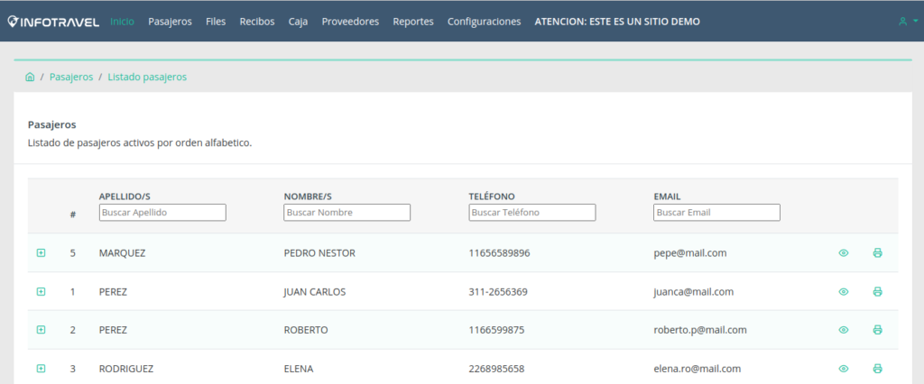
Task: Expand the row for ELENA RODRIGUEZ
Action: point(41,369)
